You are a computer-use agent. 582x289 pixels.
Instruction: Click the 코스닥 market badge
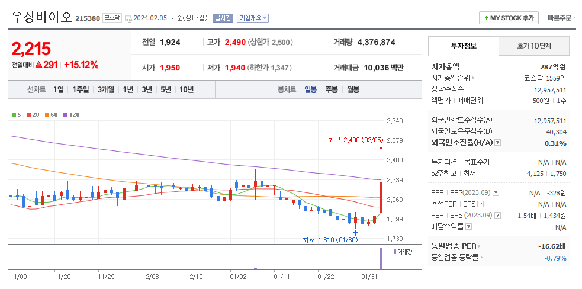[x=112, y=17]
